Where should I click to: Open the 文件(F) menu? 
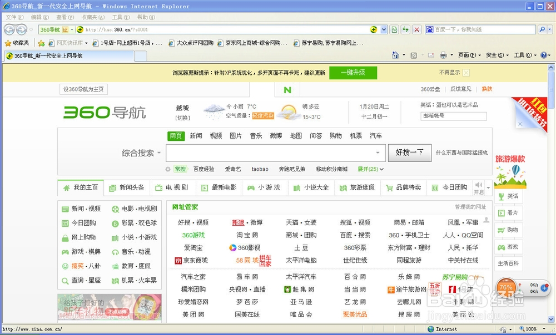point(14,17)
